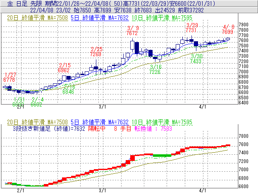Click the upper chart's 10日 終値平滑 MA=7595 legend
The width and height of the screenshot is (258, 196).
pos(162,18)
